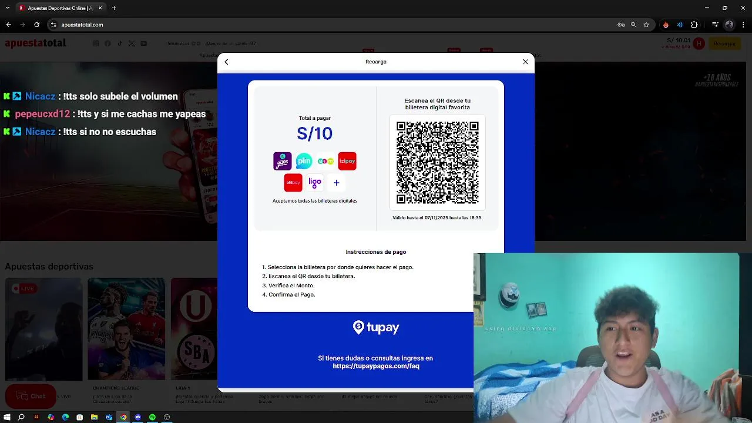
Task: Select the Plin wallet icon
Action: pyautogui.click(x=304, y=161)
